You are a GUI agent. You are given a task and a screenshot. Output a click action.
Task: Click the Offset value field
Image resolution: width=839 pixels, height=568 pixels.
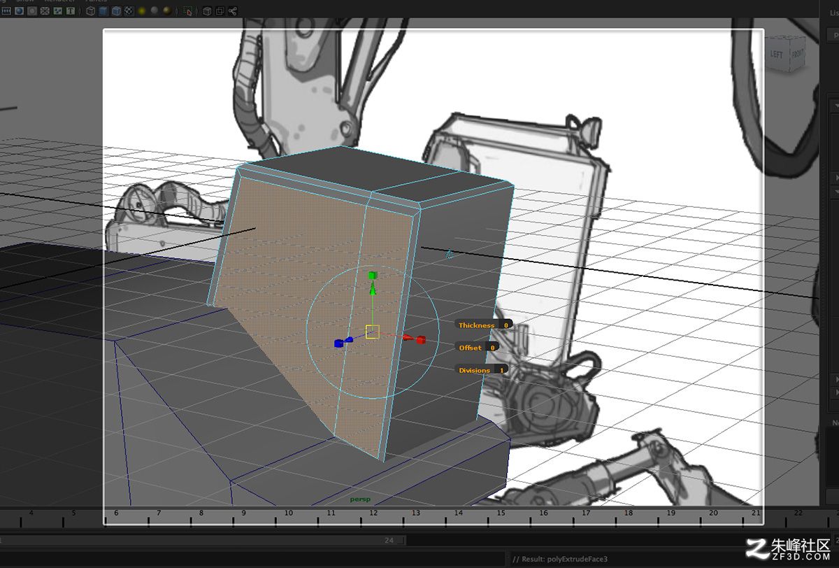492,347
